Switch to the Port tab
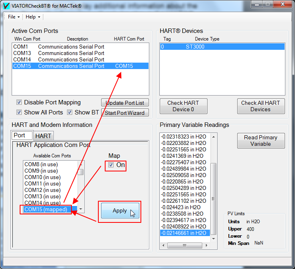Viewport: 295px width, 269px height. (x=22, y=135)
